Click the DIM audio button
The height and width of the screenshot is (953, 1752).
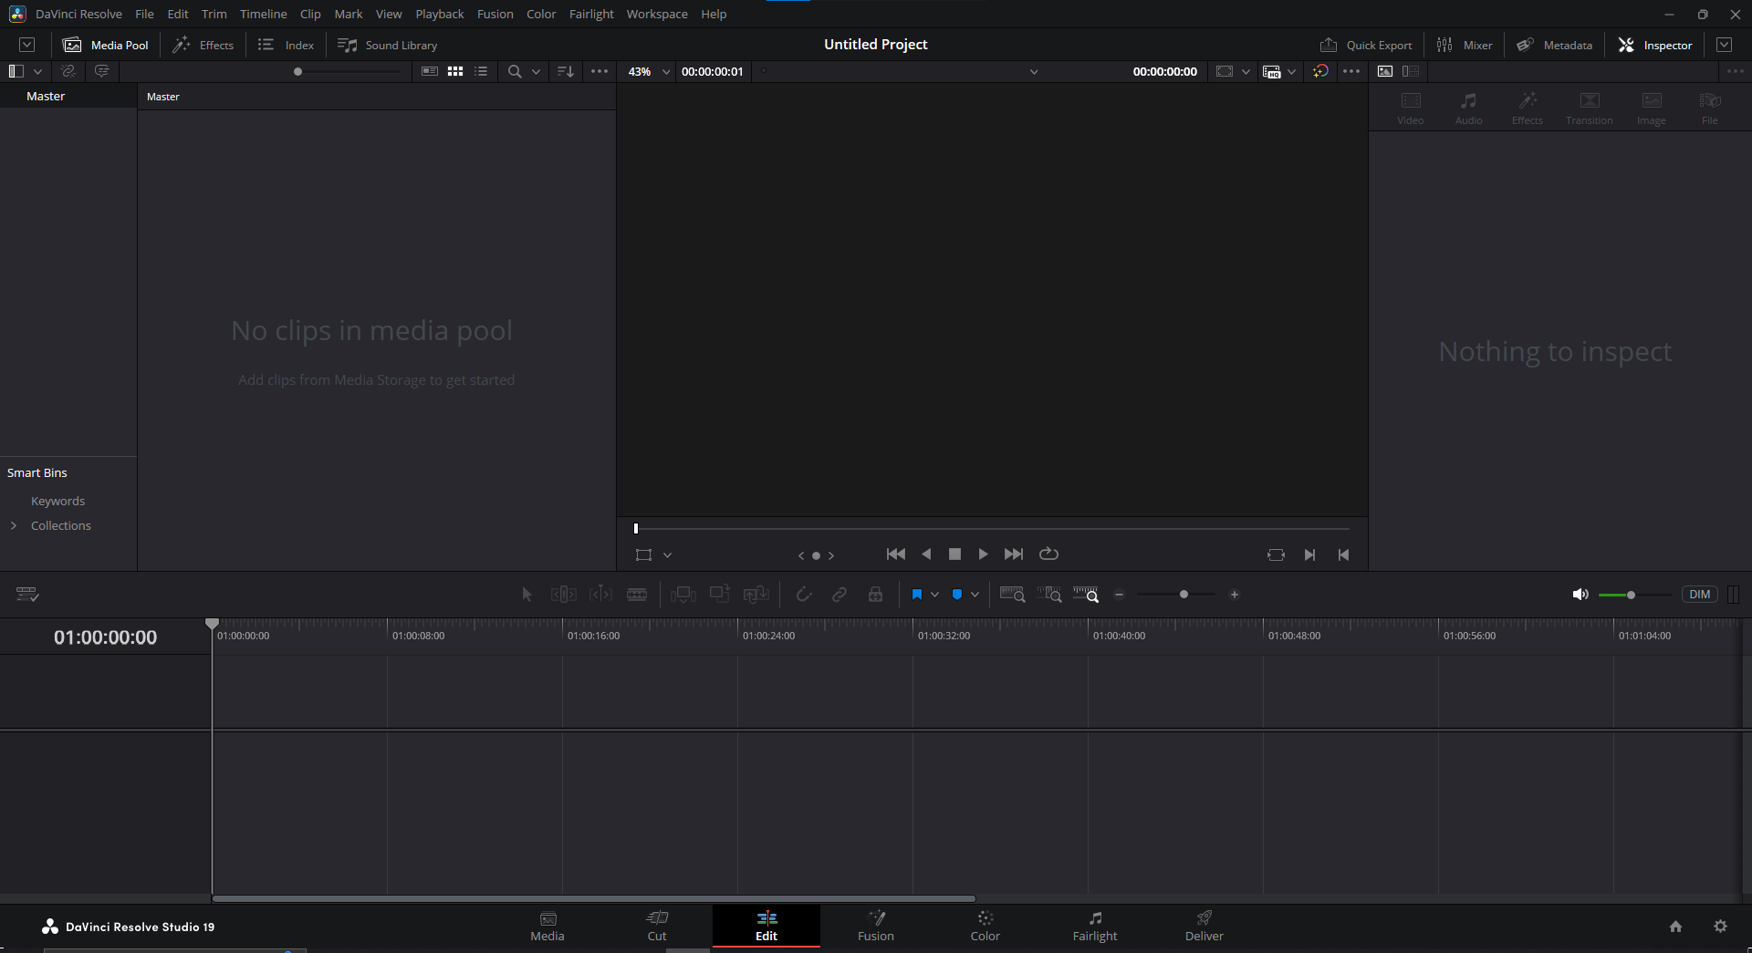[x=1700, y=595]
